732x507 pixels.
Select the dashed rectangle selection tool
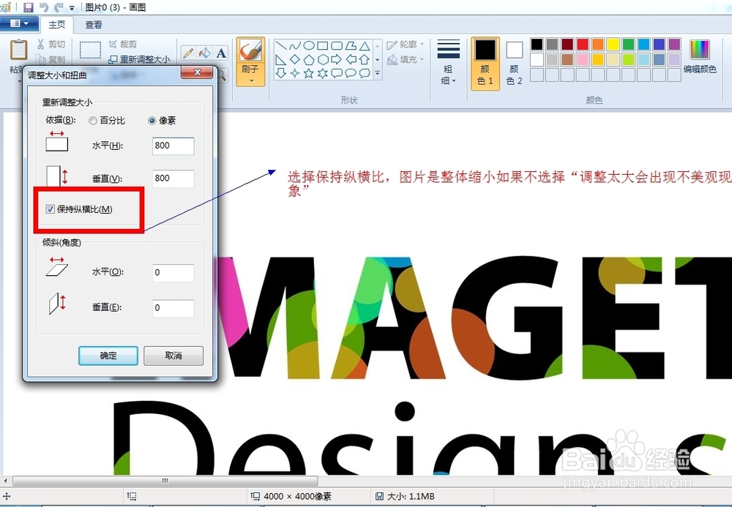(x=90, y=50)
